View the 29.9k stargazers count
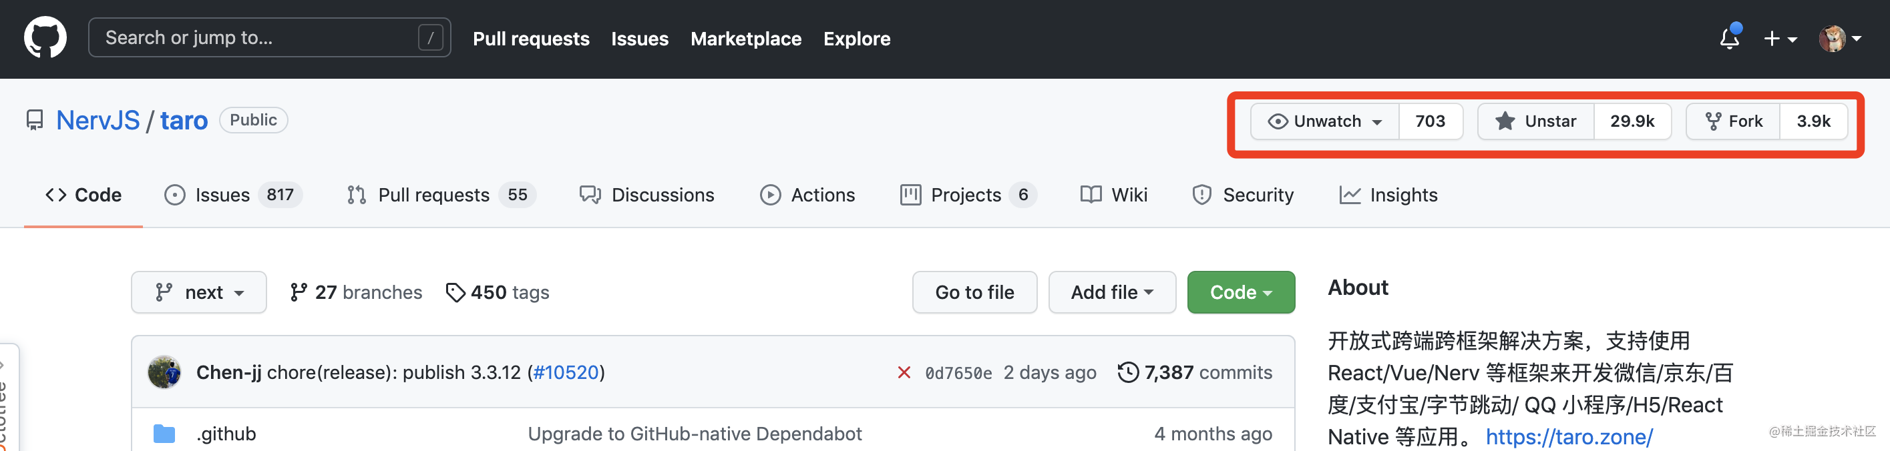 tap(1632, 121)
